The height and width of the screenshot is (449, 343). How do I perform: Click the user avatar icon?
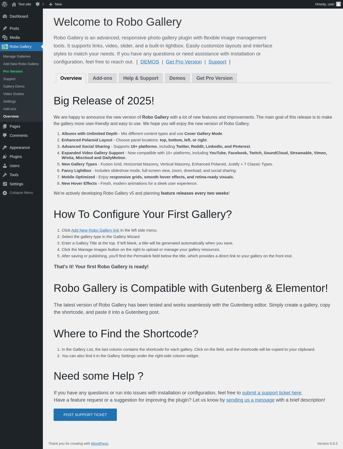pyautogui.click(x=338, y=4)
